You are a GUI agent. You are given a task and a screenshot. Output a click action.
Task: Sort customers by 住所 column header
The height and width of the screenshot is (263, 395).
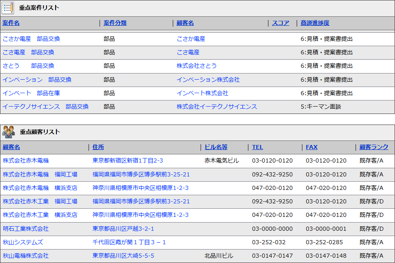click(98, 147)
